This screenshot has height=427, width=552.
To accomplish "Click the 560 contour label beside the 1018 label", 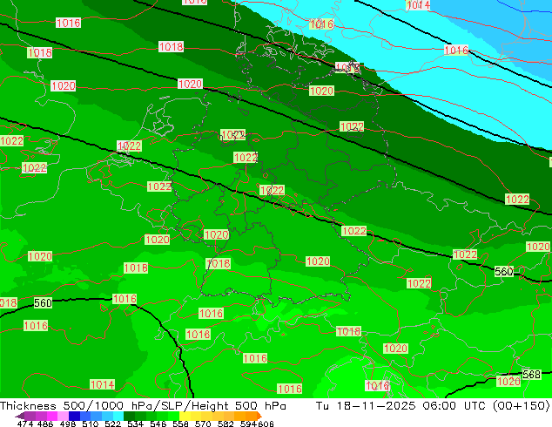I will (43, 302).
